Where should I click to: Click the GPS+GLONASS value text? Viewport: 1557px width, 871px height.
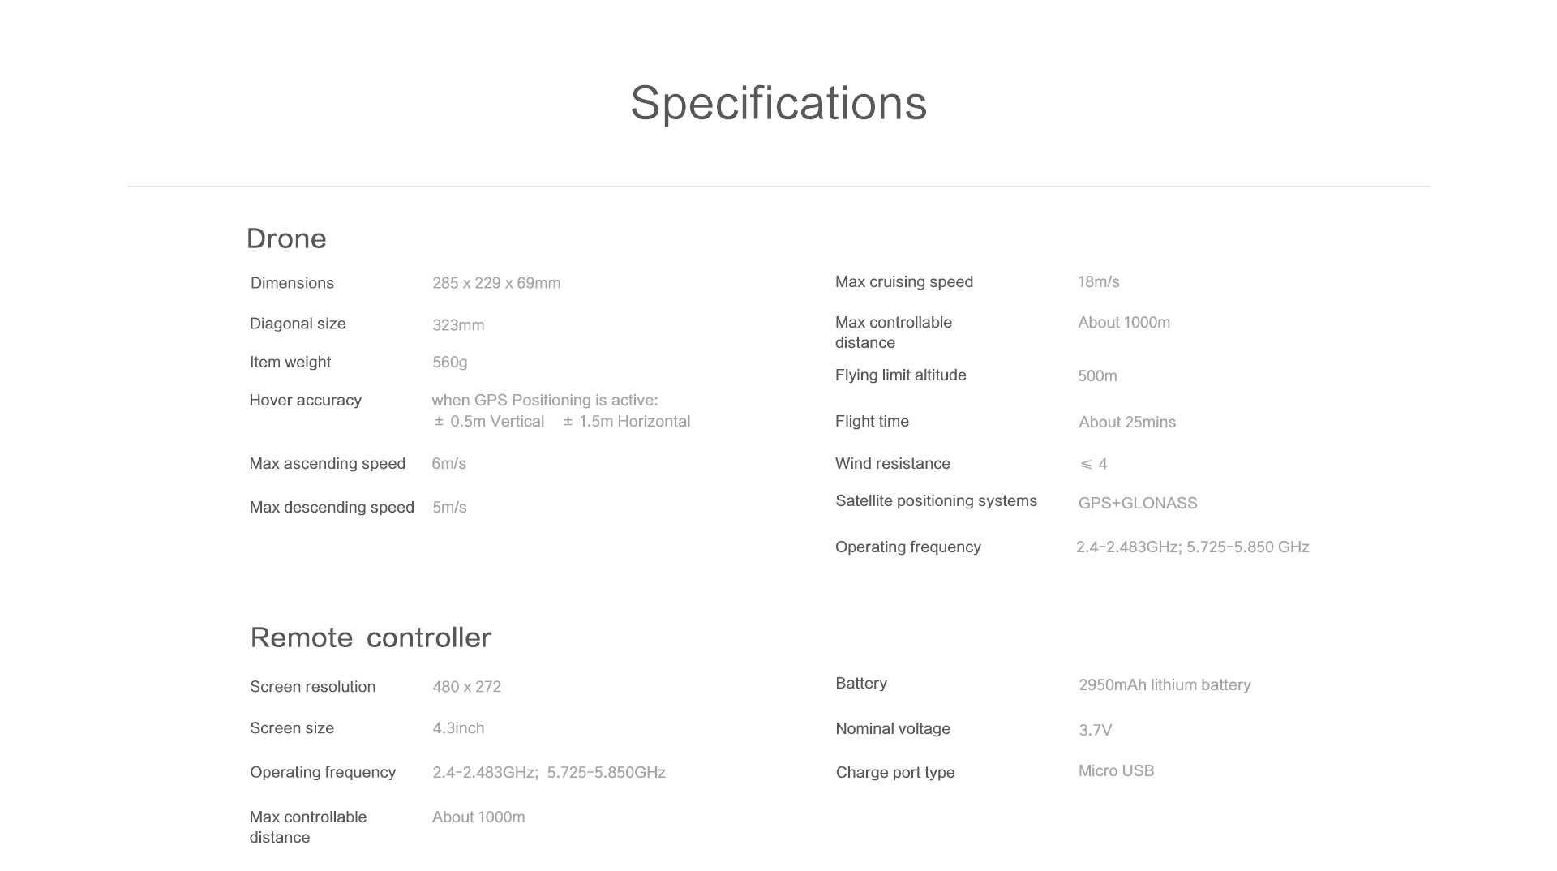tap(1137, 504)
